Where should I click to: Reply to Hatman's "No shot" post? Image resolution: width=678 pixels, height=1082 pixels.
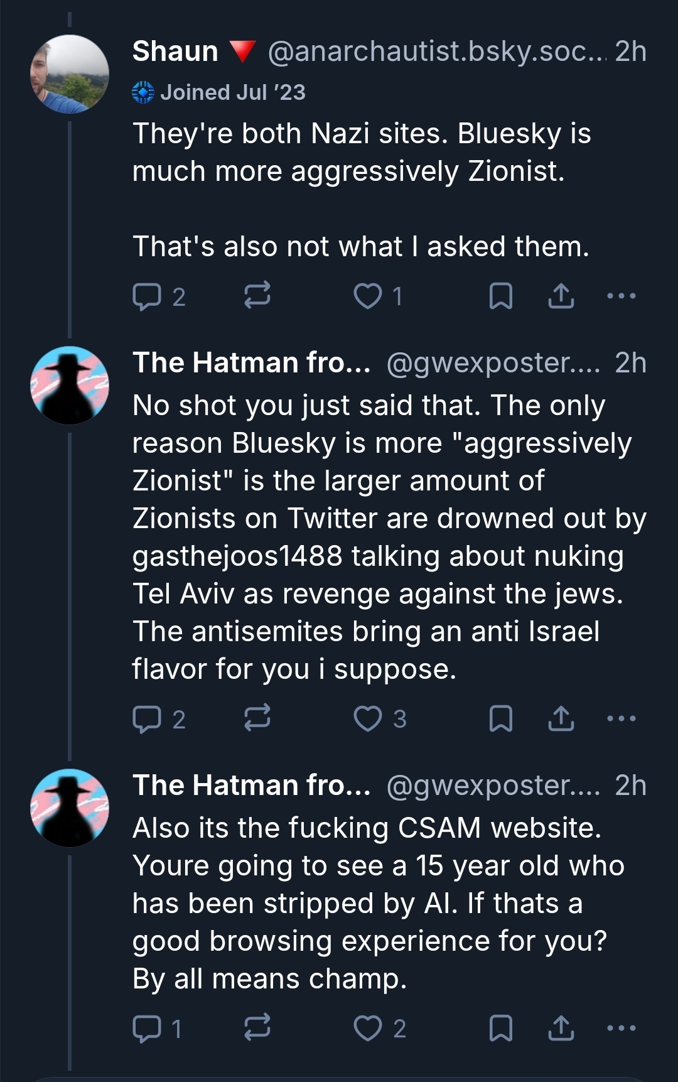pyautogui.click(x=147, y=719)
